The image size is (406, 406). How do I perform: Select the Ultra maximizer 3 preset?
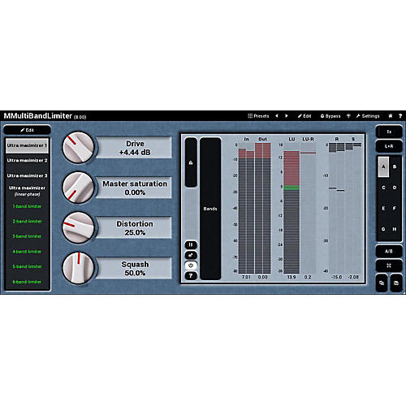point(27,175)
